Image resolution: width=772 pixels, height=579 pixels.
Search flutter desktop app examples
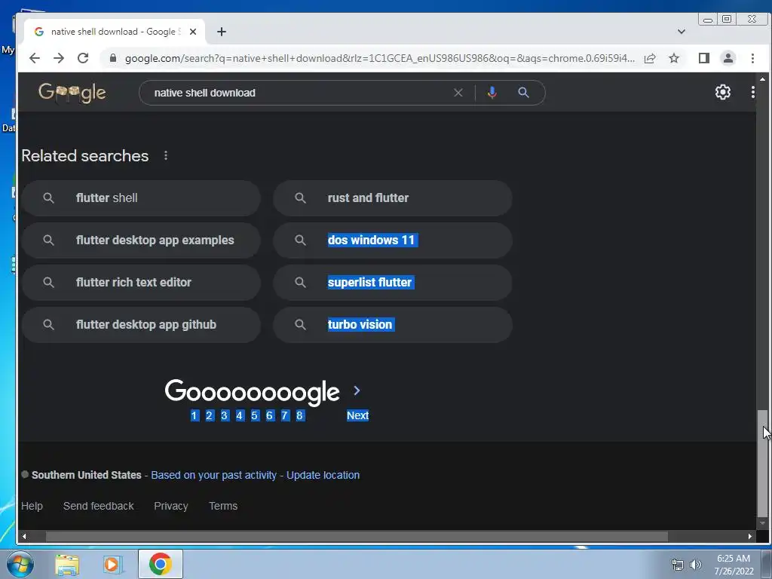(x=141, y=240)
